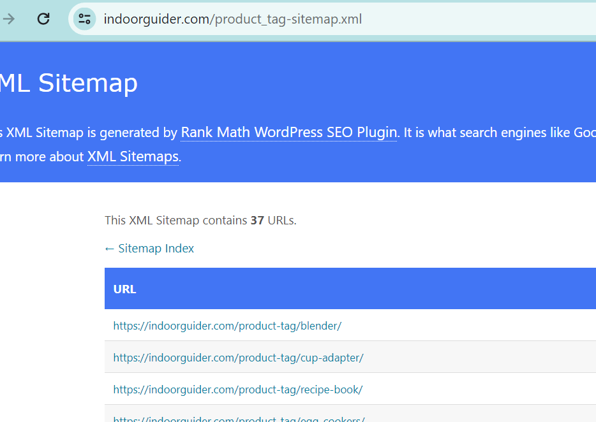Screen dimensions: 596x422
Task: Open the Rank Math WordPress SEO Plugin link
Action: tap(288, 132)
